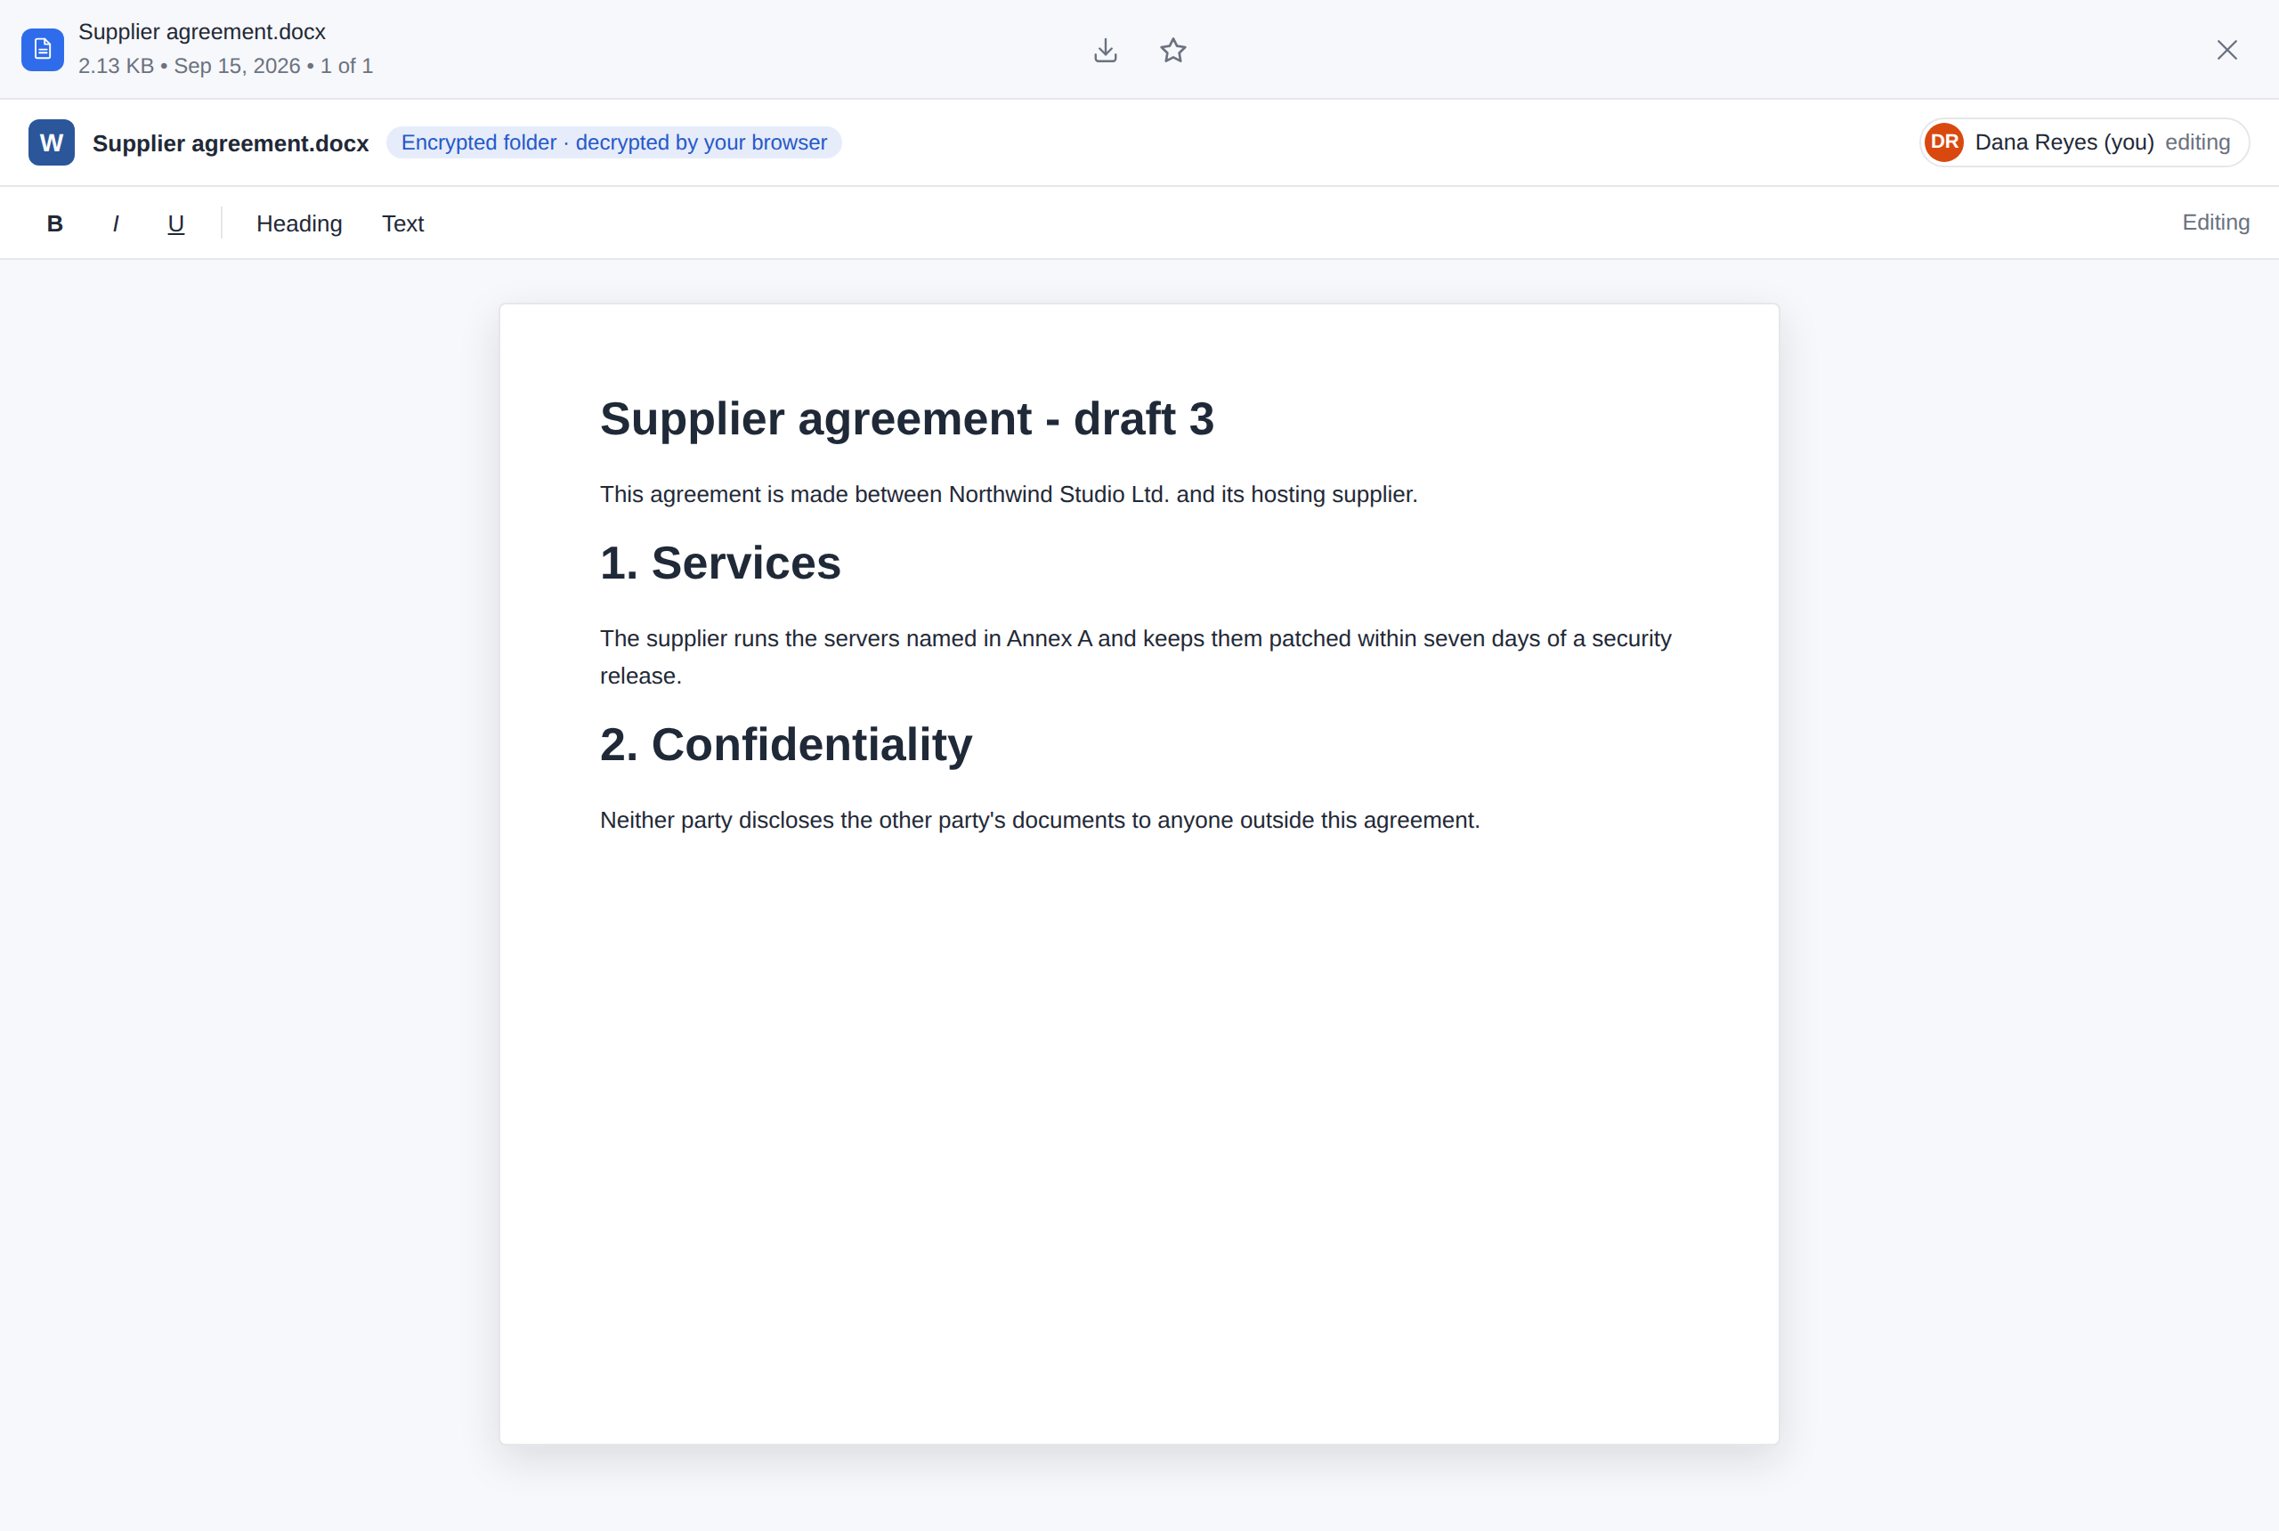The width and height of the screenshot is (2279, 1531).
Task: Place cursor in the draft 3 title heading
Action: pos(907,419)
